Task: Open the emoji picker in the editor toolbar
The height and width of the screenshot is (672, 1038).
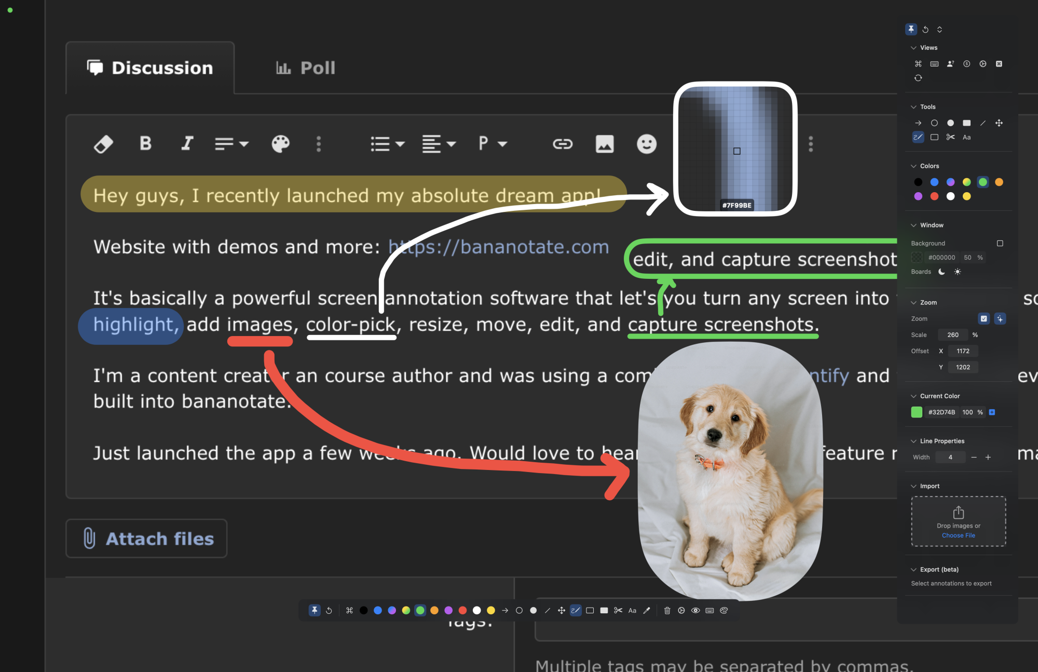Action: click(x=647, y=144)
